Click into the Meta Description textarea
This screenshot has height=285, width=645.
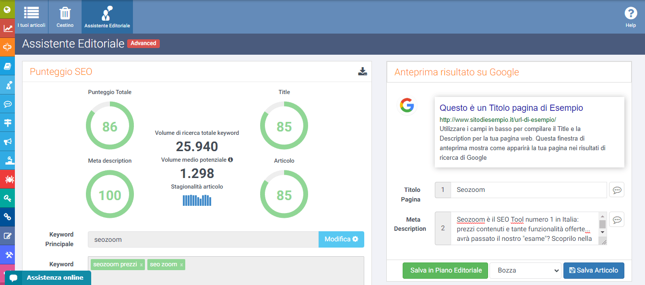coord(525,228)
